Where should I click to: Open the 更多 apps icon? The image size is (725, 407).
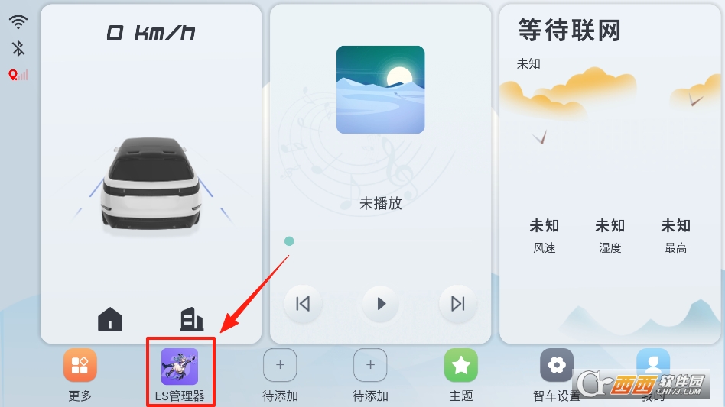point(80,365)
